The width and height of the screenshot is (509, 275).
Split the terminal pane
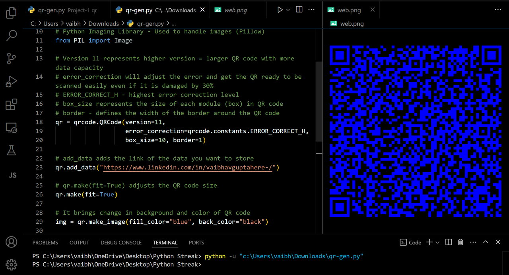click(x=449, y=242)
